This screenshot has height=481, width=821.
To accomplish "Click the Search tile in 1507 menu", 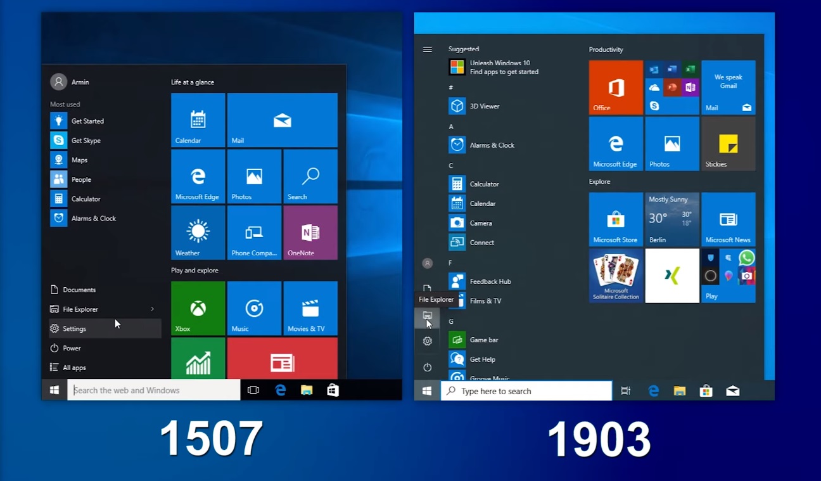I will pos(310,177).
